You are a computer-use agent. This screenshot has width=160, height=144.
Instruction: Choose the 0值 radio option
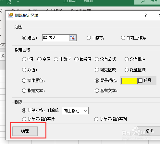[x=24, y=59]
